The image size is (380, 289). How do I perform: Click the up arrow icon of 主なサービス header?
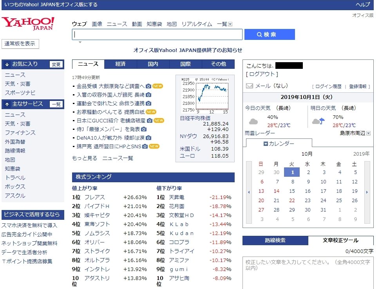coord(7,104)
